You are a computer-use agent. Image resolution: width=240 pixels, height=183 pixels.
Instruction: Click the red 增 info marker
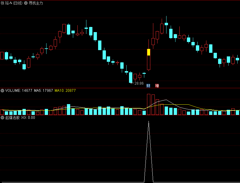tap(157, 86)
